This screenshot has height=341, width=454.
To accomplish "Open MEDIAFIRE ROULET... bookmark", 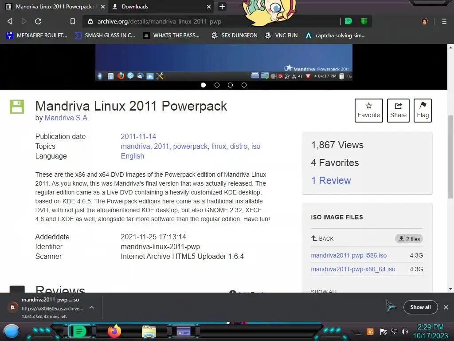I will 37,36.
